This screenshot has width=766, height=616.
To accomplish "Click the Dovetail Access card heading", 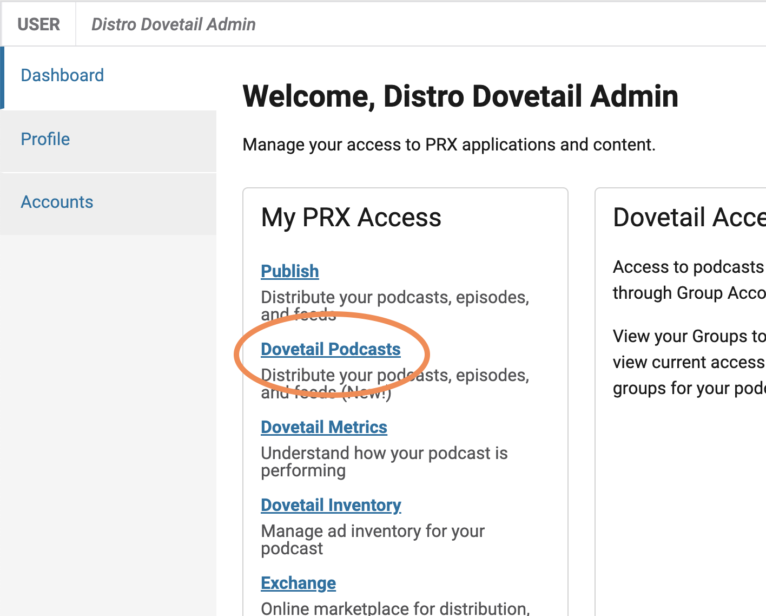I will [x=689, y=218].
